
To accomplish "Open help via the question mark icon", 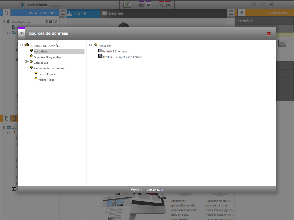I will [x=263, y=5].
